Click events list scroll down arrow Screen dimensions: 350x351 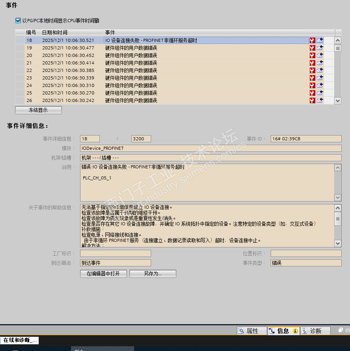338,101
